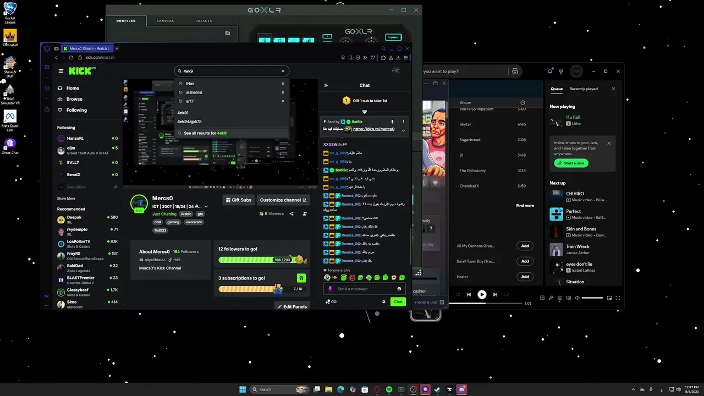Screen dimensions: 704x396
Task: Adjust the Spotify volume slider
Action: coord(592,298)
